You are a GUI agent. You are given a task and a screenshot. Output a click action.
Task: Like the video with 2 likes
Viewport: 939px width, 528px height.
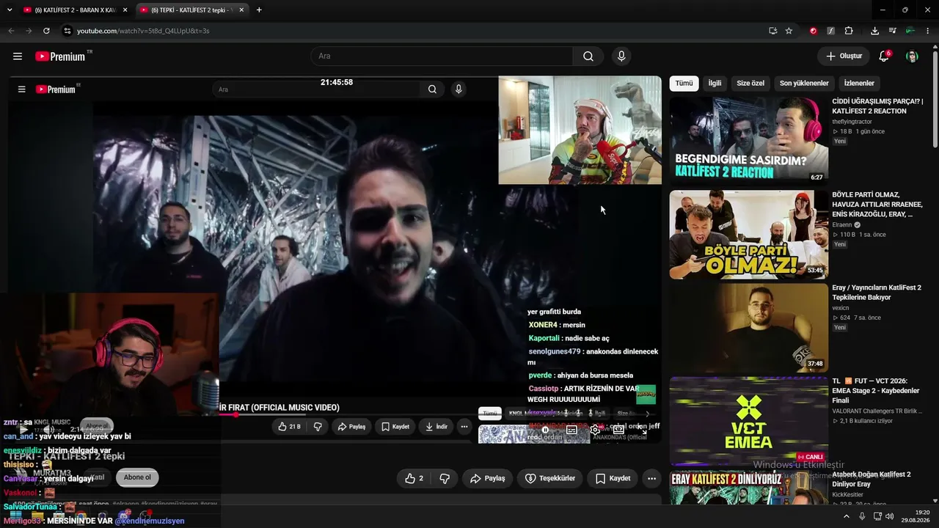click(x=414, y=478)
